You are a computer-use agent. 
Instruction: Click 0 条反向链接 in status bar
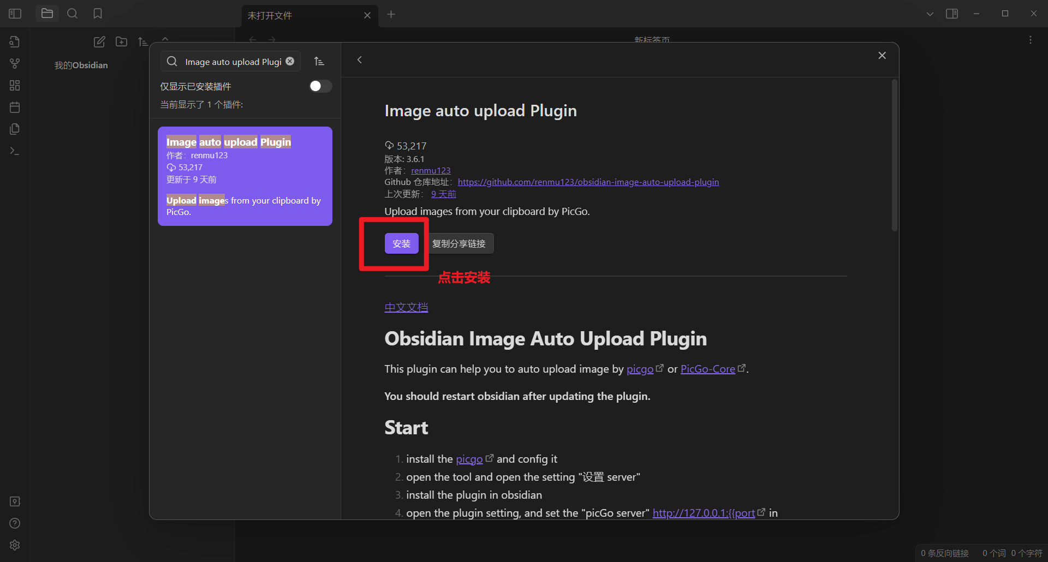tap(945, 553)
